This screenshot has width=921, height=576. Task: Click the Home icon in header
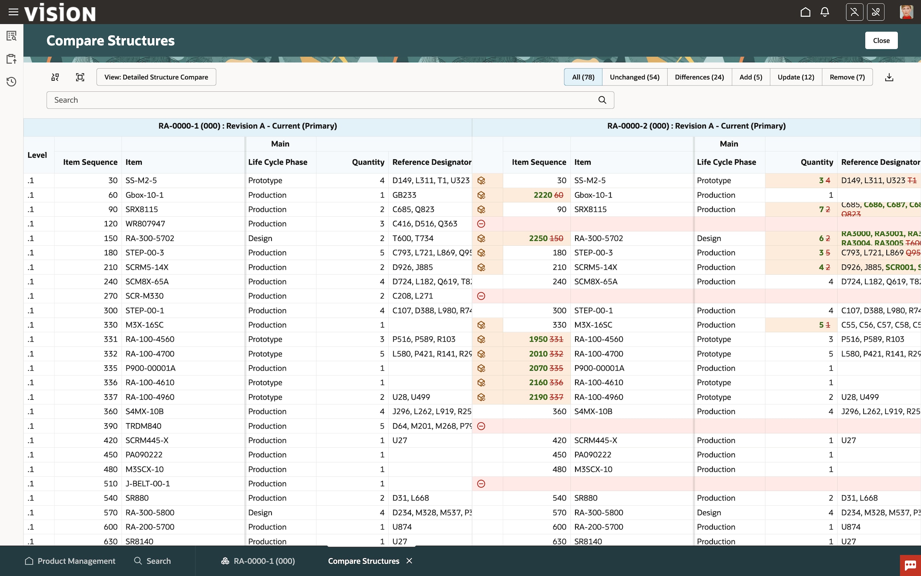pyautogui.click(x=805, y=12)
